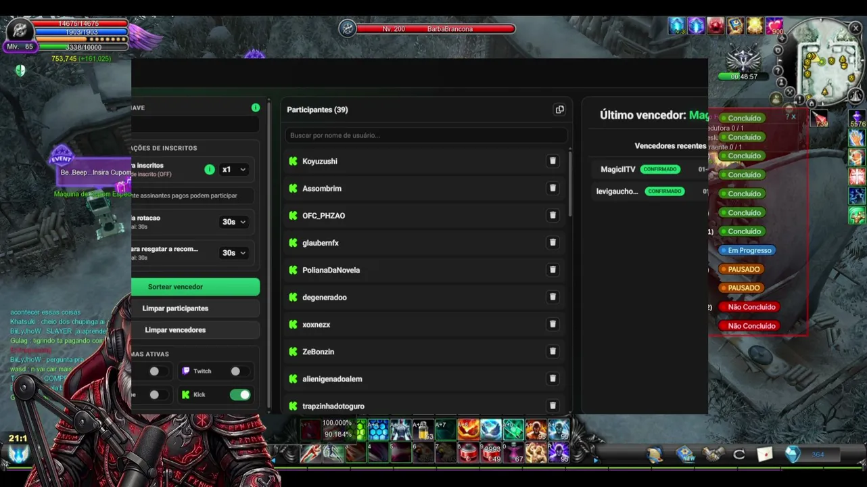Open the rotacao 30s dropdown

tap(234, 222)
